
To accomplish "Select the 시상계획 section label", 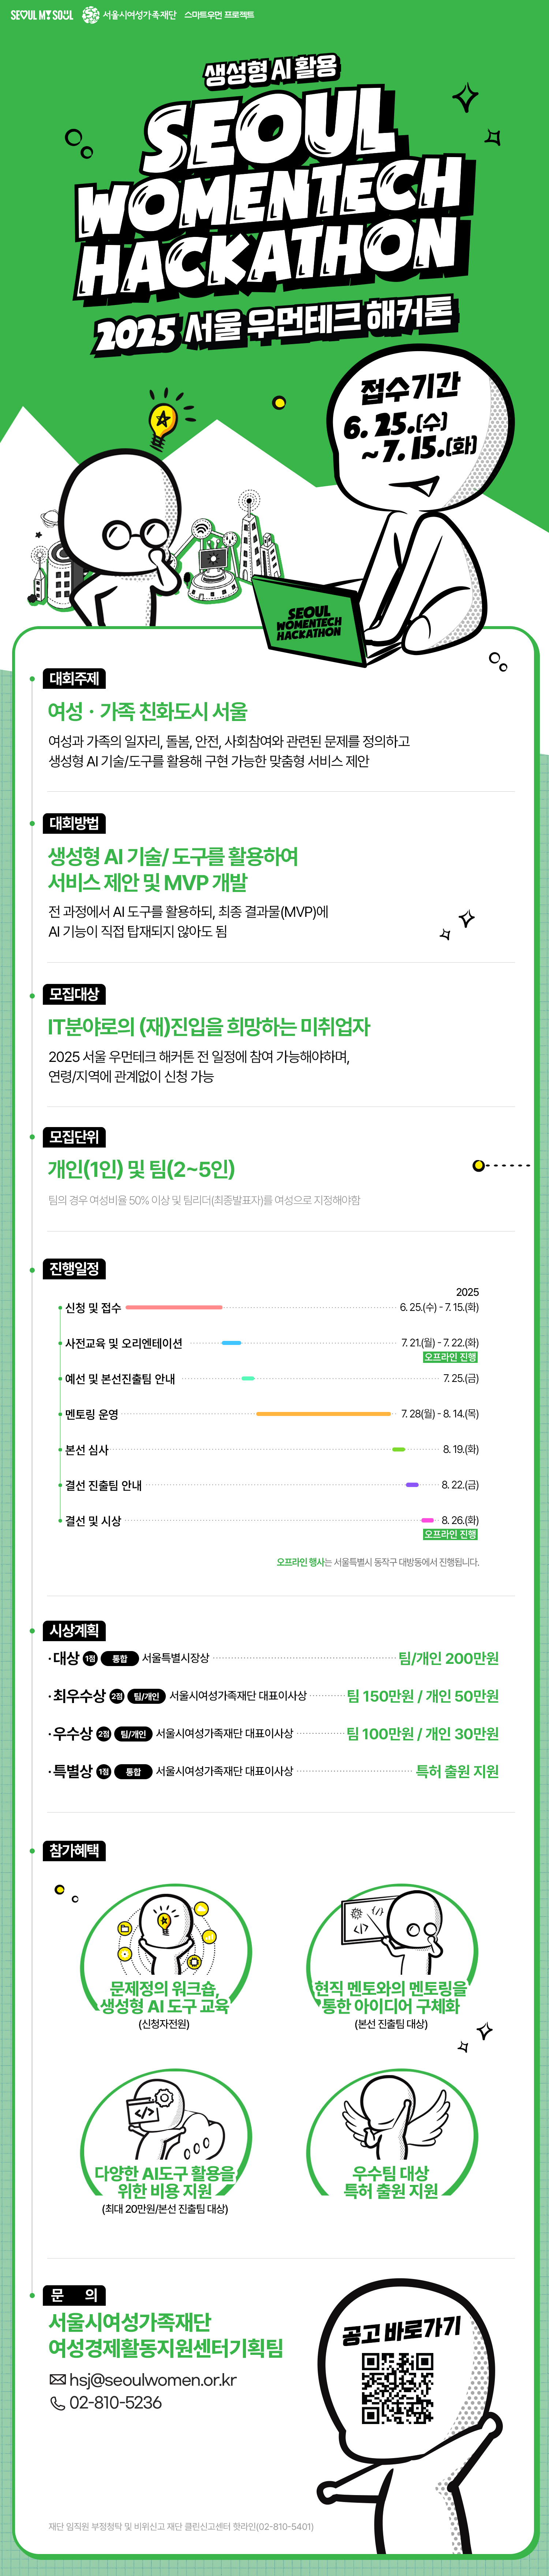I will pos(74,1630).
